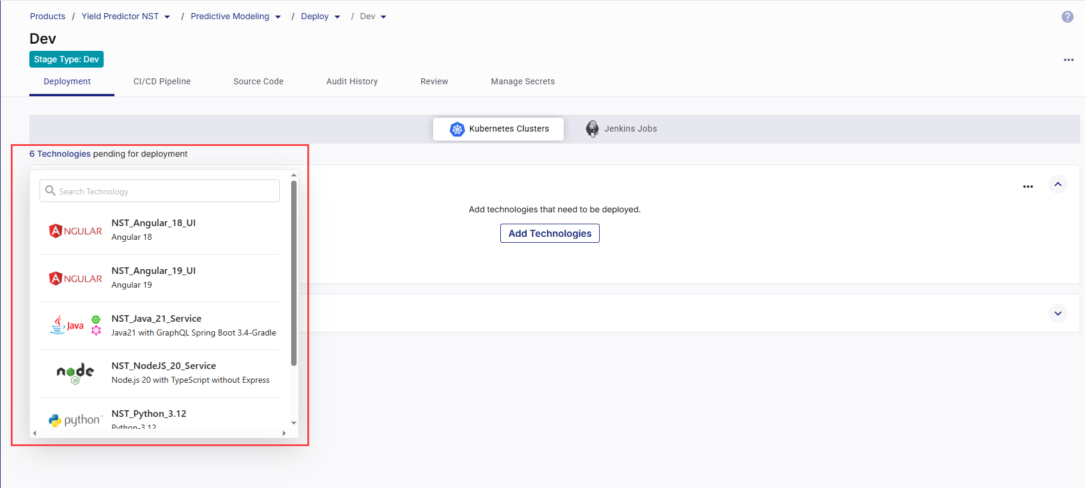Viewport: 1085px width, 488px height.
Task: Switch to Jenkins Jobs view
Action: pos(621,129)
